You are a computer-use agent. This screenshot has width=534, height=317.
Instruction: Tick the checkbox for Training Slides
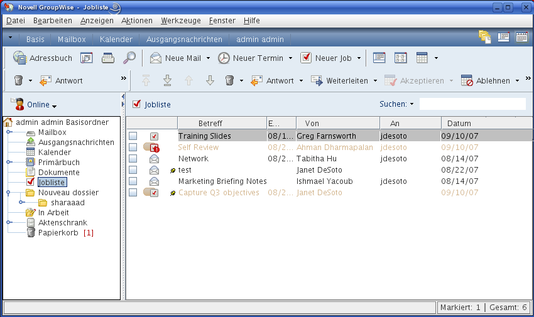133,136
